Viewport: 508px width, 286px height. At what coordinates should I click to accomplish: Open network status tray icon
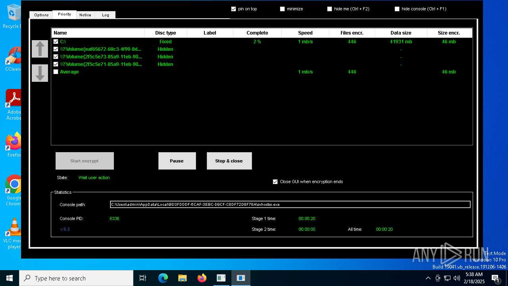point(447,278)
